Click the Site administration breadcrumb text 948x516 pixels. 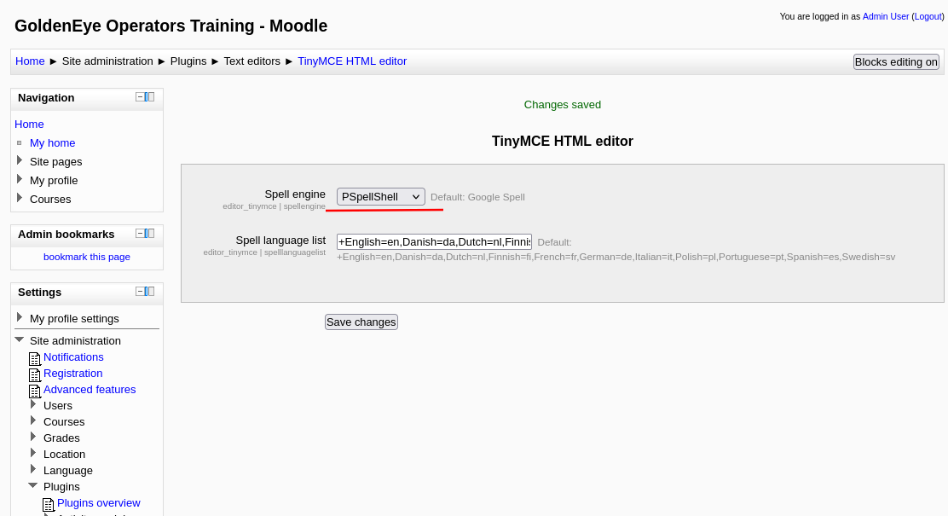coord(107,61)
